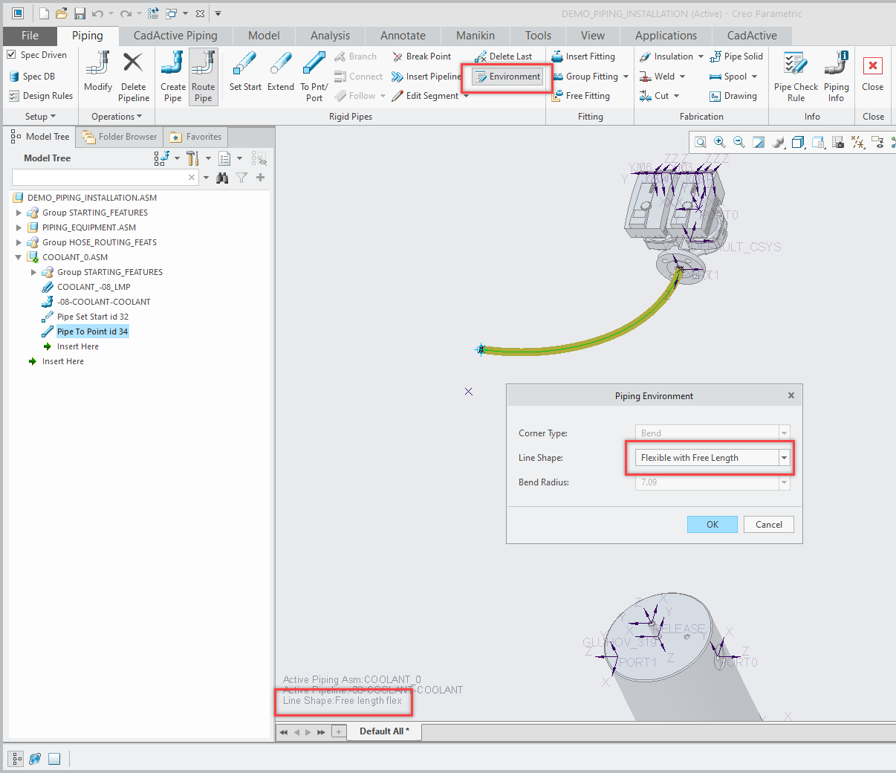
Task: Open the Weld dropdown
Action: pyautogui.click(x=682, y=77)
